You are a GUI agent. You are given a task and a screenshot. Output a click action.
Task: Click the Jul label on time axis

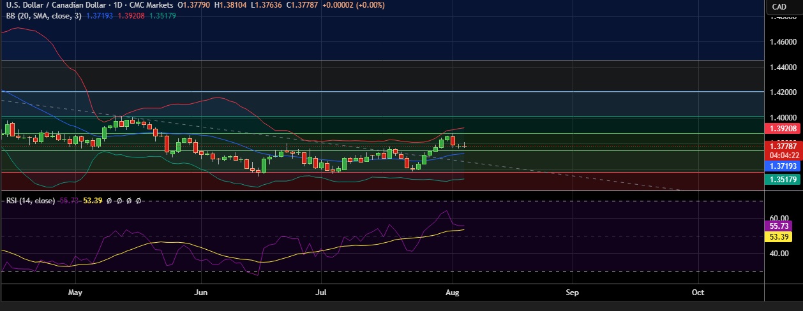[x=320, y=293]
